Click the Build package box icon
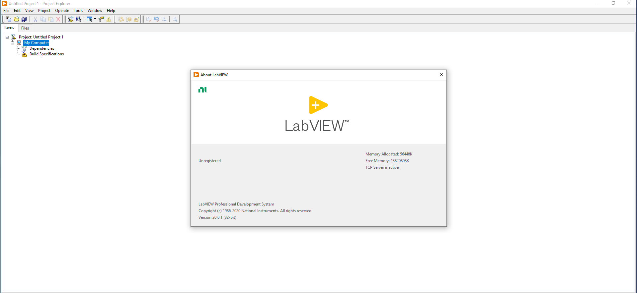The height and width of the screenshot is (293, 637). (x=129, y=19)
